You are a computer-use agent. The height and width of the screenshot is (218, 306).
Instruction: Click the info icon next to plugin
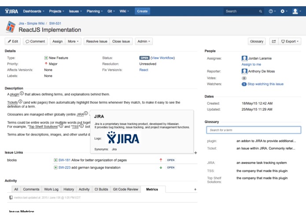(x=22, y=93)
